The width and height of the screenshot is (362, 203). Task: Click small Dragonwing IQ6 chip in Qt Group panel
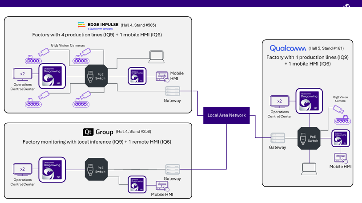click(x=137, y=184)
